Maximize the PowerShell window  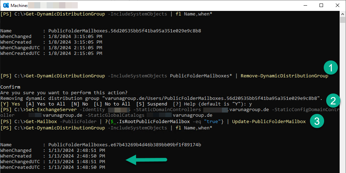pos(321,5)
